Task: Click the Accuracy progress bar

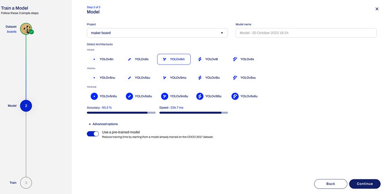Action: pyautogui.click(x=121, y=113)
